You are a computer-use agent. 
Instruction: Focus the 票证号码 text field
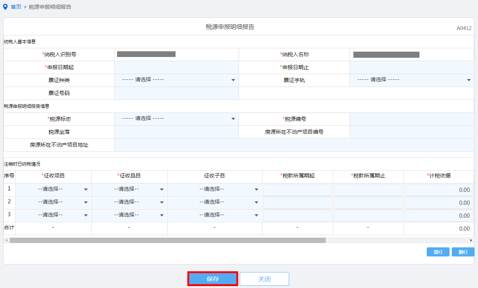pyautogui.click(x=177, y=93)
